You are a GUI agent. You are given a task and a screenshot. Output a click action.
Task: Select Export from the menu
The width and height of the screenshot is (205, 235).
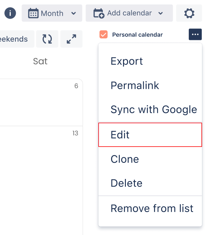pos(150,61)
